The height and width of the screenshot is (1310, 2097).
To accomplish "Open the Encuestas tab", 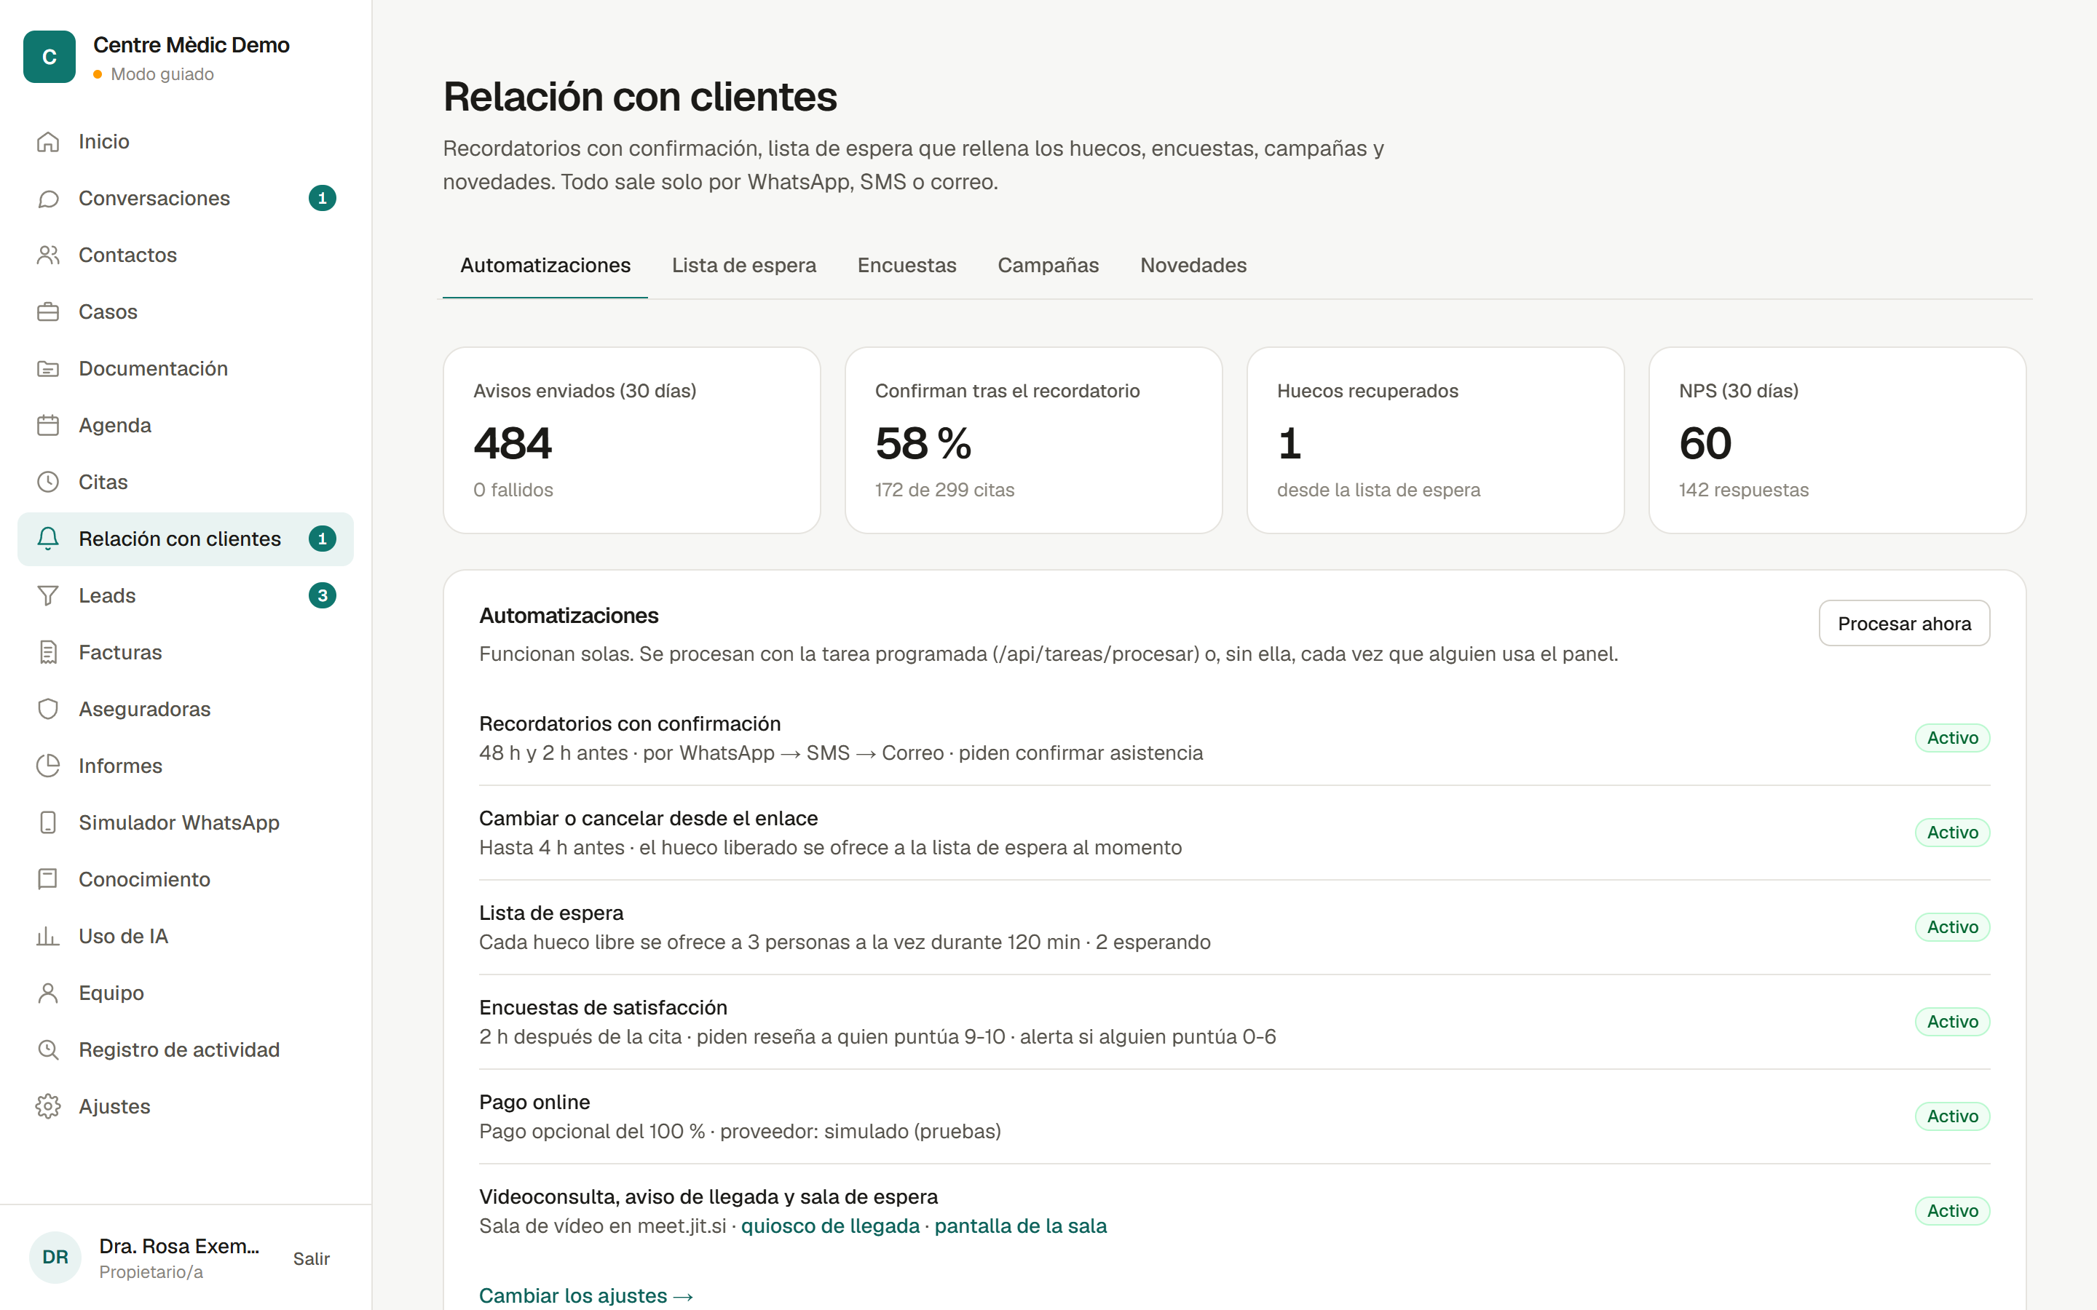I will pyautogui.click(x=907, y=265).
